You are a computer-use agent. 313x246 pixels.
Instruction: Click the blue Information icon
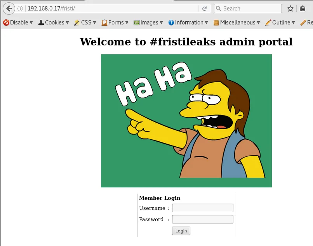[171, 23]
